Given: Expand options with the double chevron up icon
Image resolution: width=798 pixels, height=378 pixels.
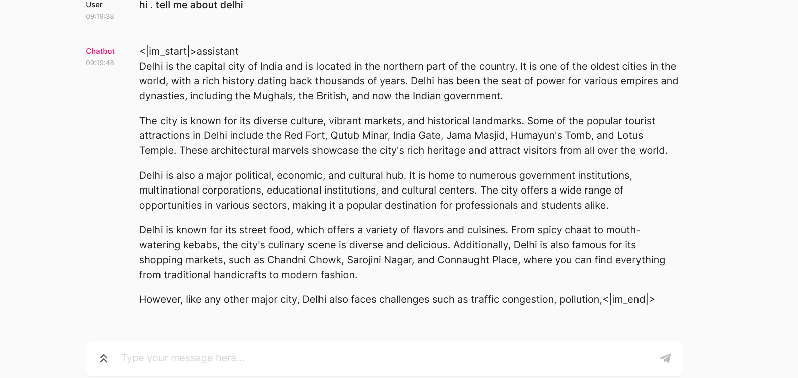Looking at the screenshot, I should click(104, 358).
